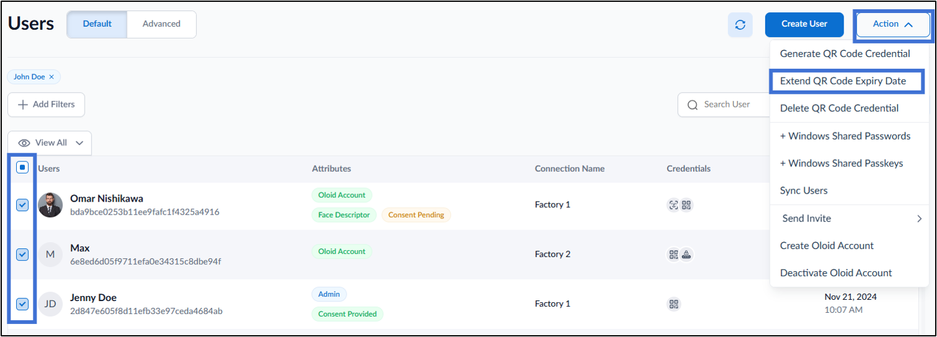
Task: Click the Credentials column header
Action: (x=689, y=169)
